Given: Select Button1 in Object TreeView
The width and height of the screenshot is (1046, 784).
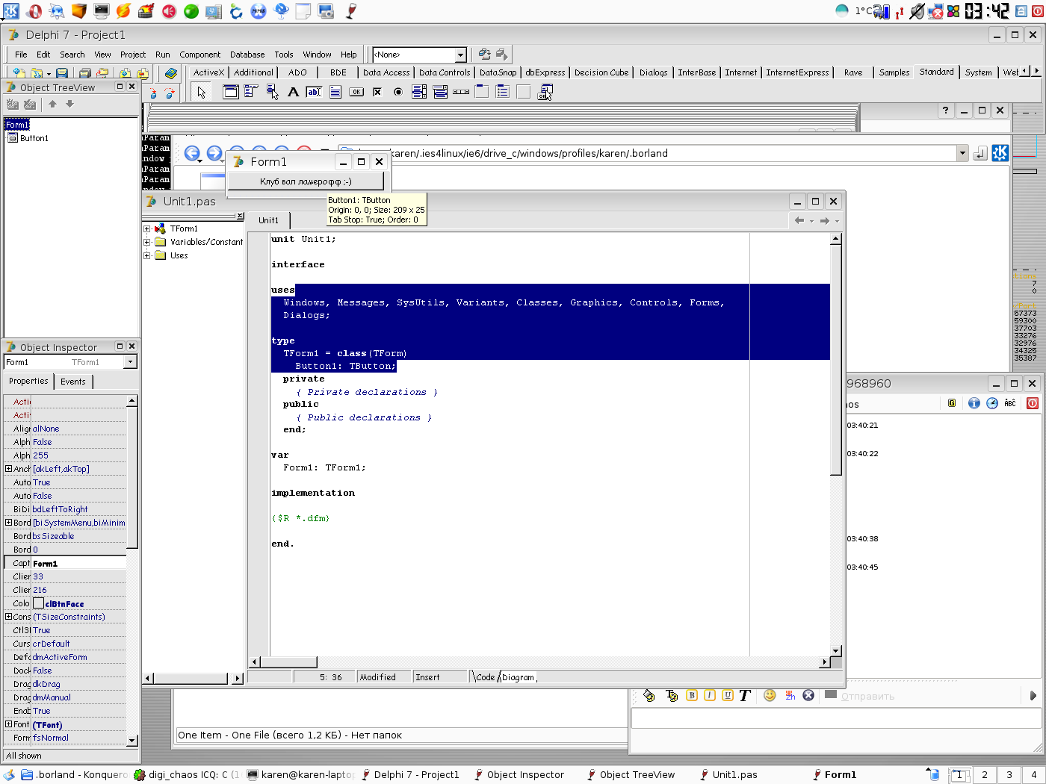Looking at the screenshot, I should (34, 138).
